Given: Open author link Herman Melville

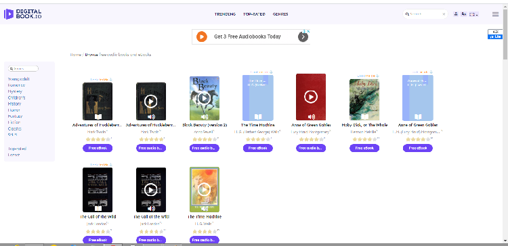Looking at the screenshot, I should [x=364, y=132].
